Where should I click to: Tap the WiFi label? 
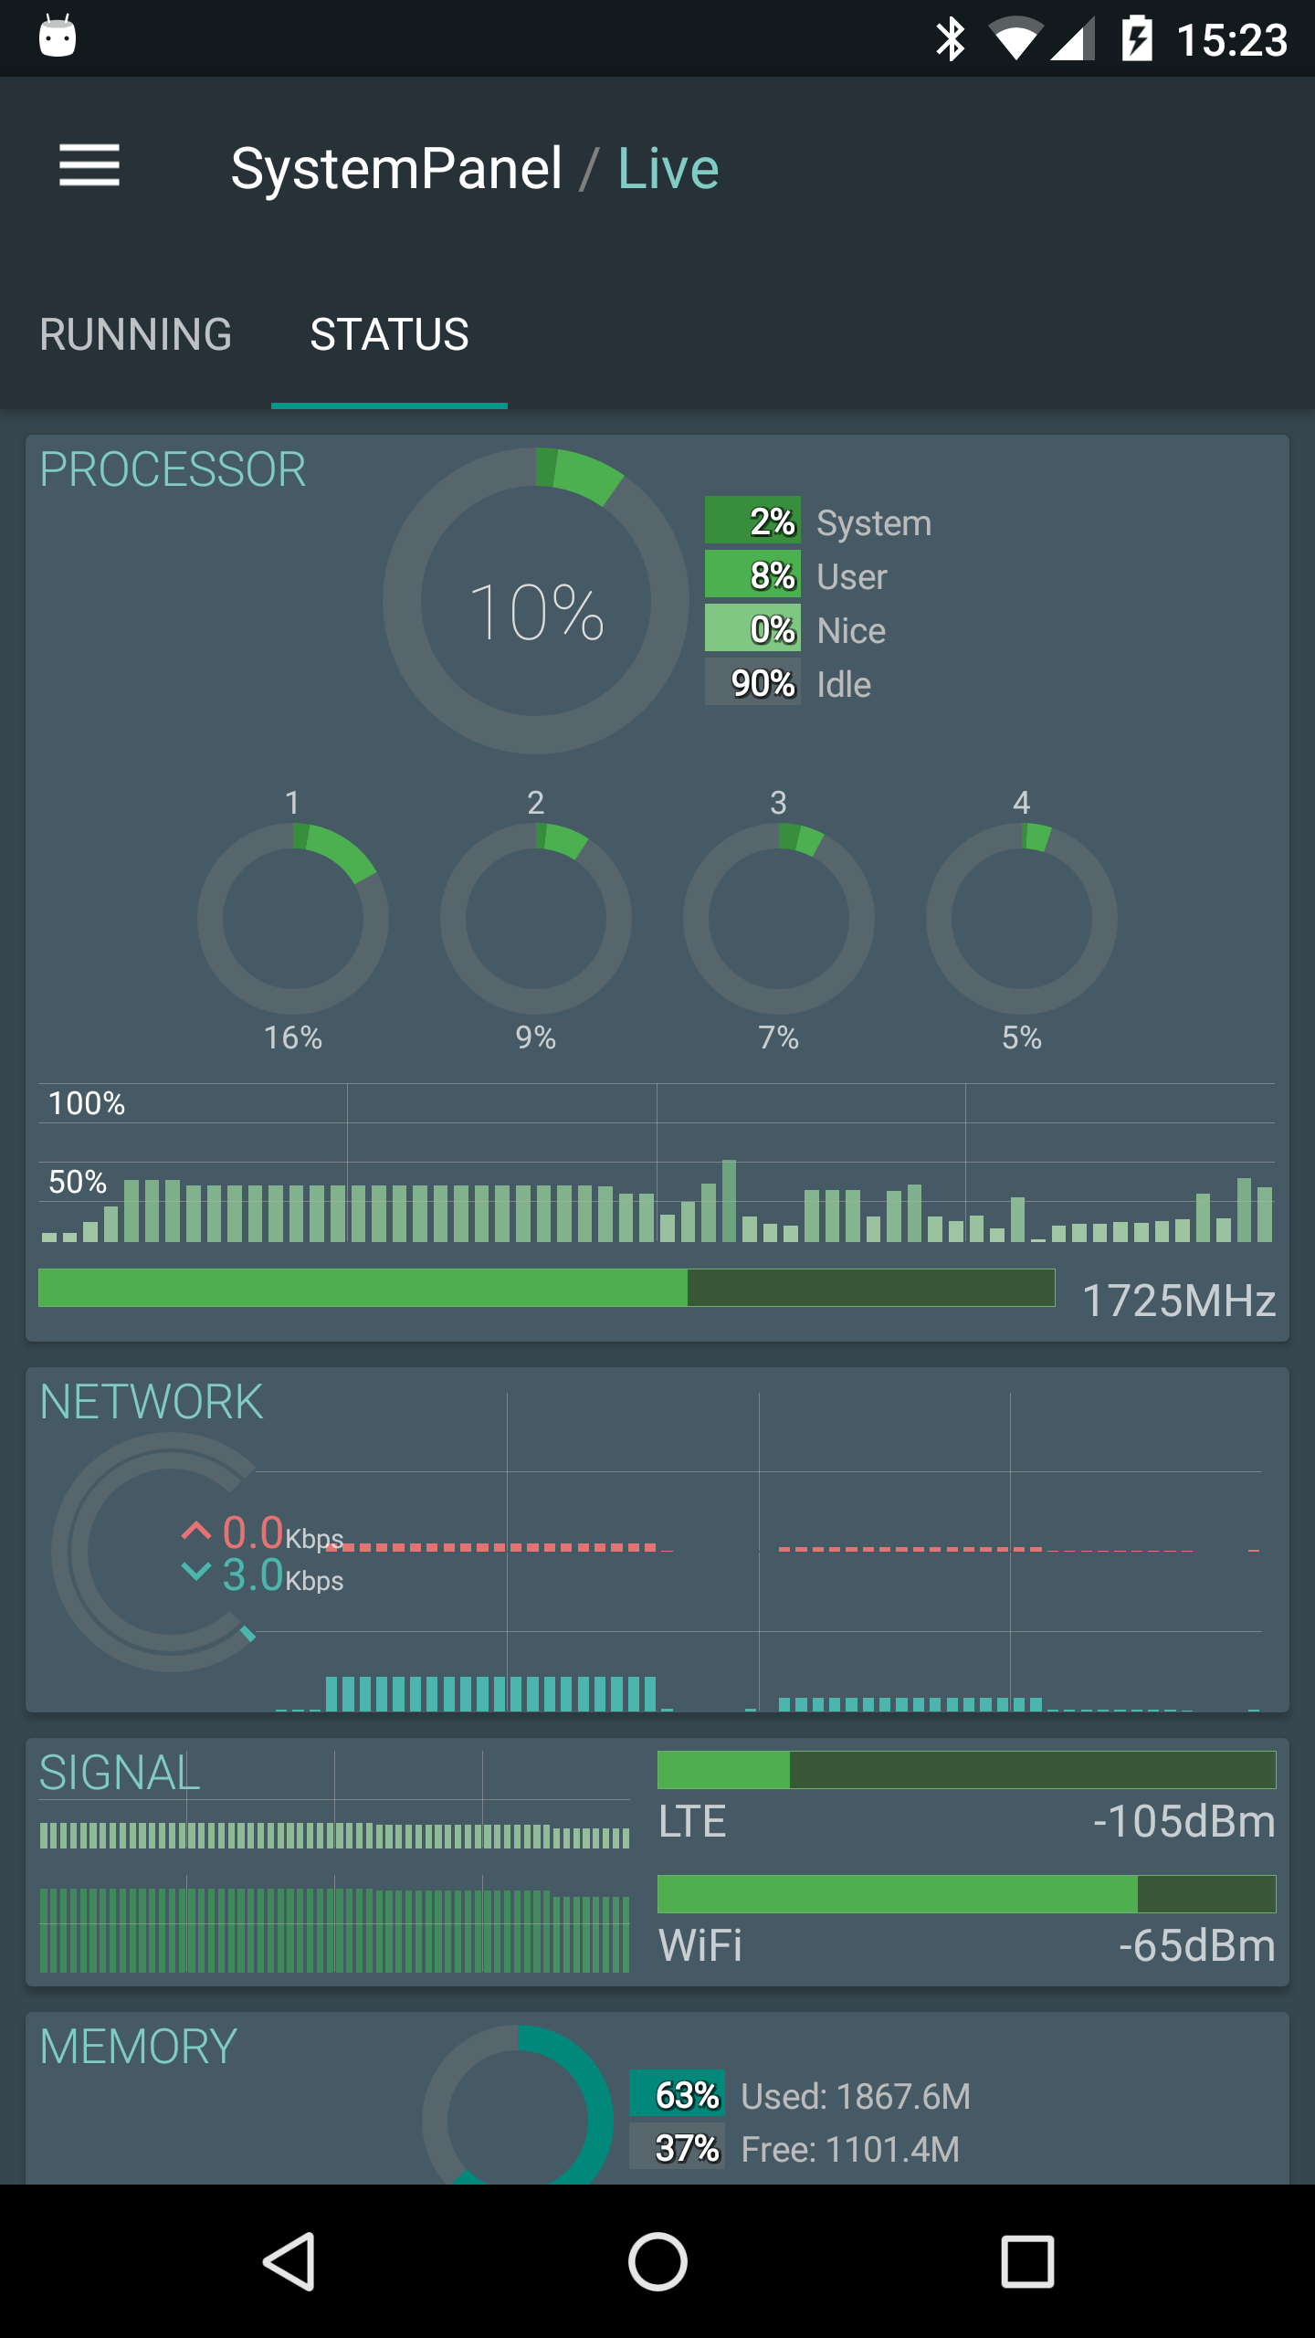[x=700, y=1945]
